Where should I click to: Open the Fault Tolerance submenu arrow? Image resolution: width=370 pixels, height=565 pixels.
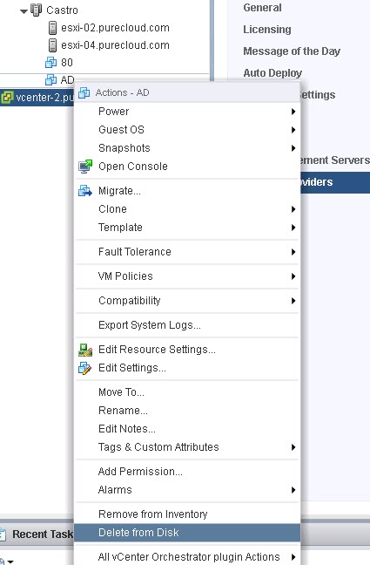tap(293, 252)
